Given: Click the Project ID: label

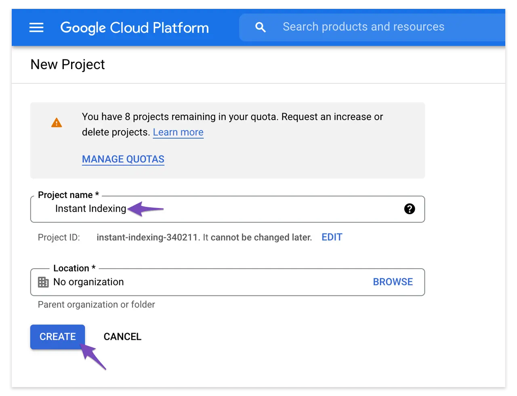Looking at the screenshot, I should pyautogui.click(x=59, y=237).
